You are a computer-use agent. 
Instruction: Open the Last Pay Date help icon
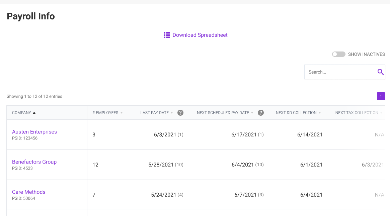180,113
